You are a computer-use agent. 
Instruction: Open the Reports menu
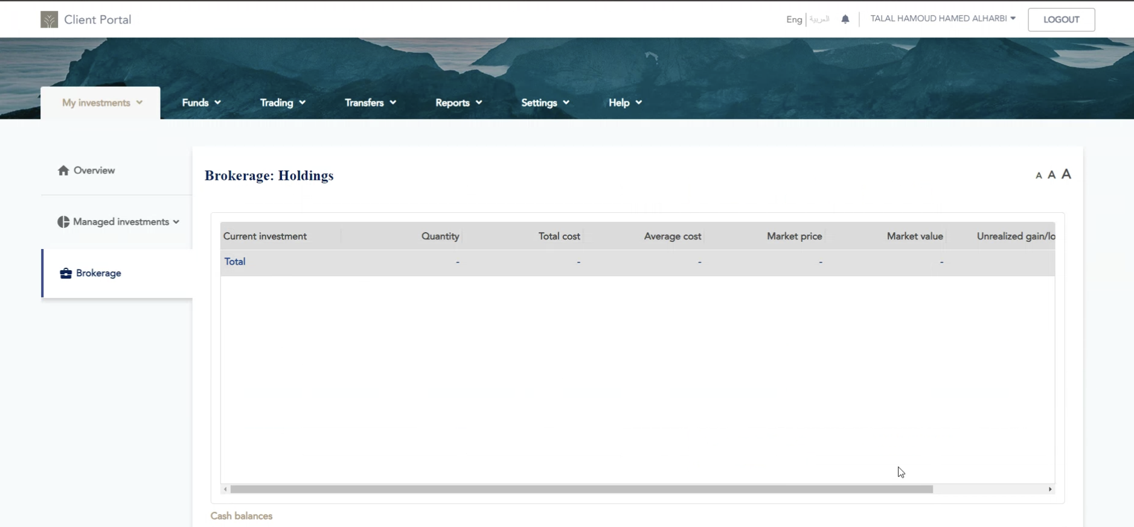(458, 103)
